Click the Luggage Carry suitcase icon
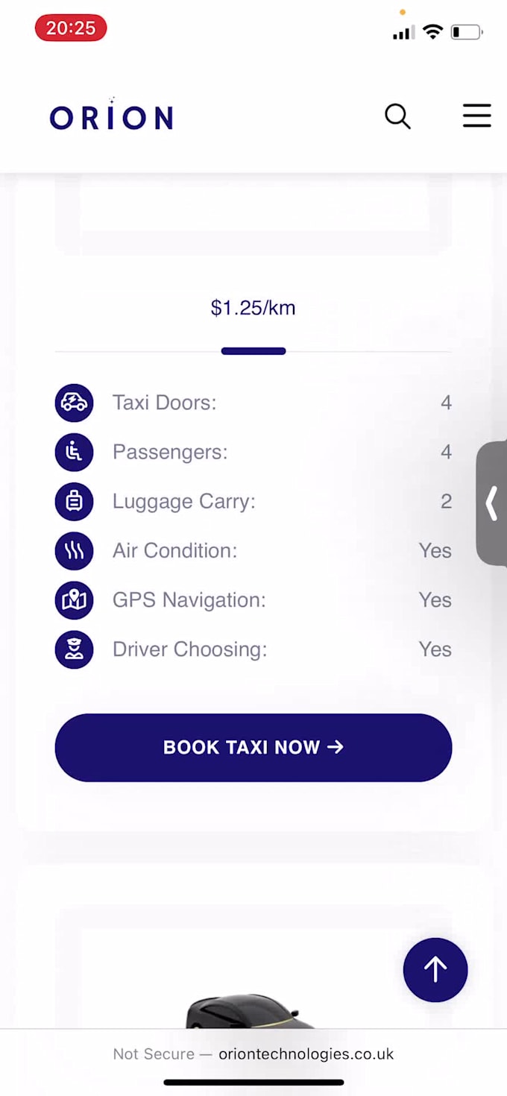Viewport: 507px width, 1096px height. [74, 501]
